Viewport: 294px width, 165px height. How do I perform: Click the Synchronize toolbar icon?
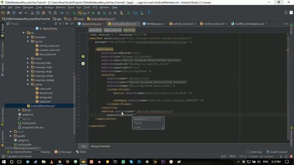coord(14,13)
